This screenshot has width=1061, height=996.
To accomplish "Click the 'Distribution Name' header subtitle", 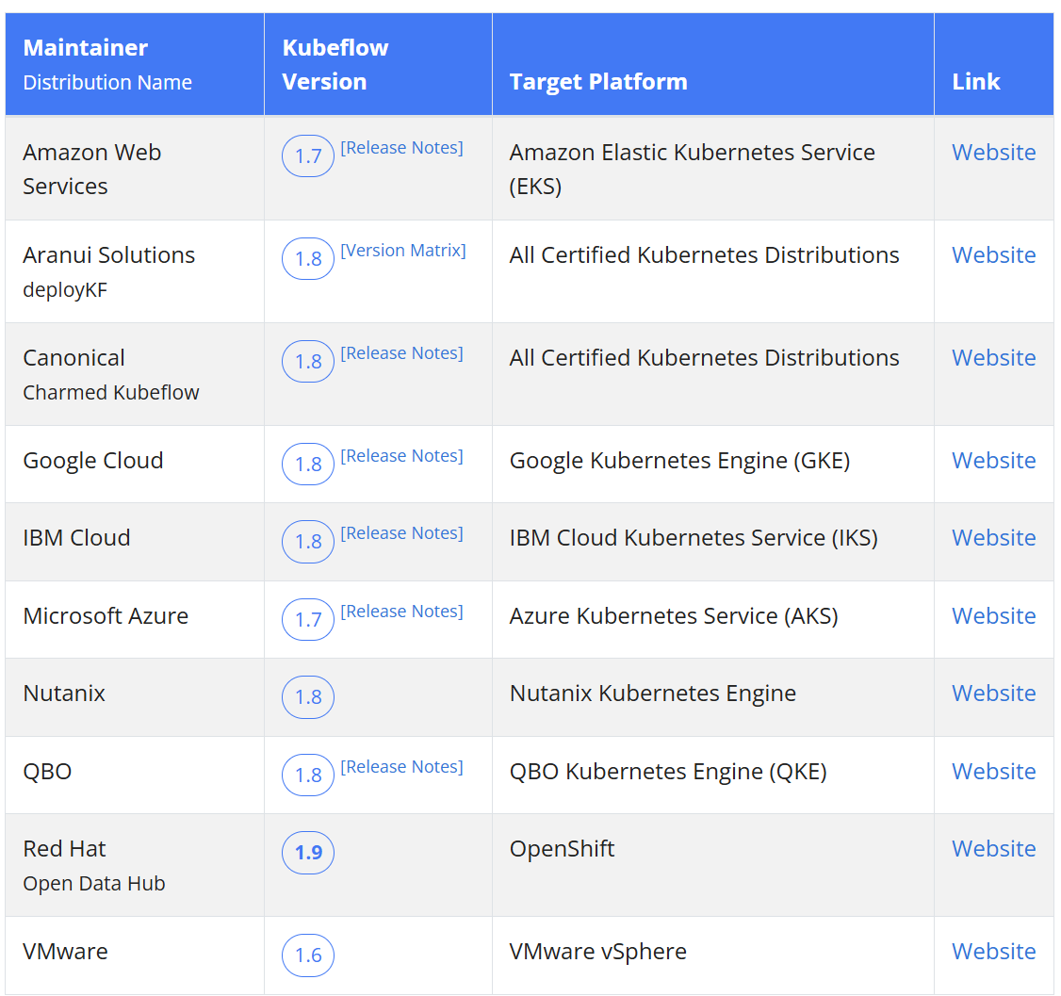I will (x=107, y=83).
